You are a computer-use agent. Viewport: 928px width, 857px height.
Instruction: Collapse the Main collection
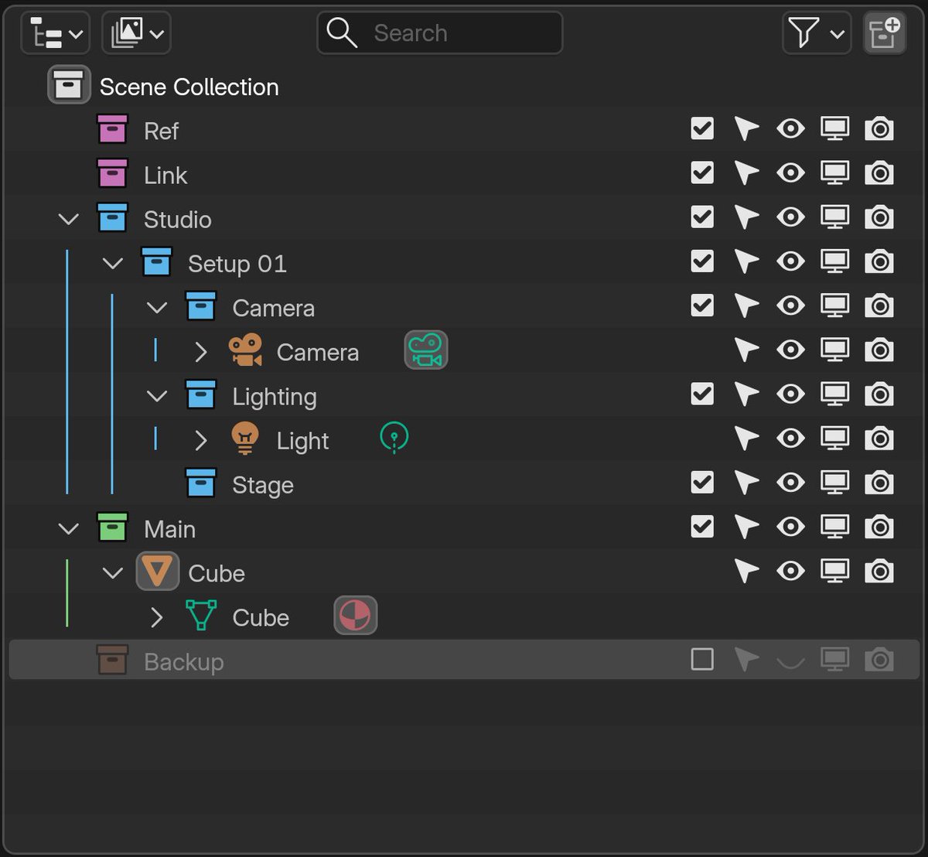click(x=69, y=529)
